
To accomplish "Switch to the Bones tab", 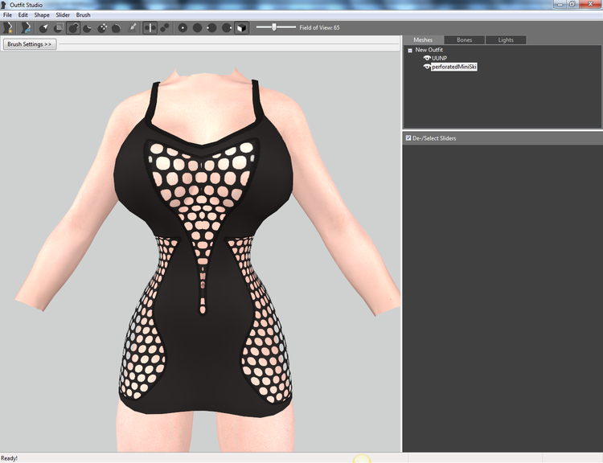I will [464, 40].
